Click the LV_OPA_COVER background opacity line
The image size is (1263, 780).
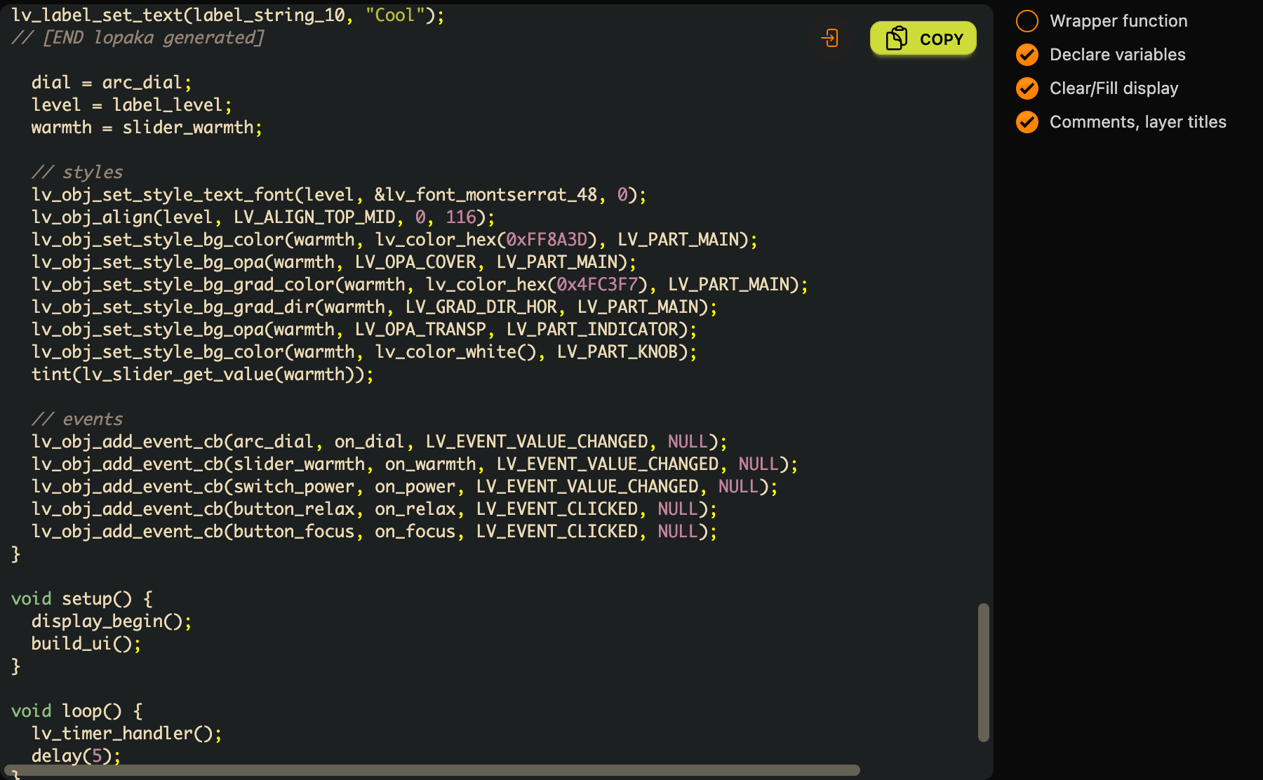point(334,262)
